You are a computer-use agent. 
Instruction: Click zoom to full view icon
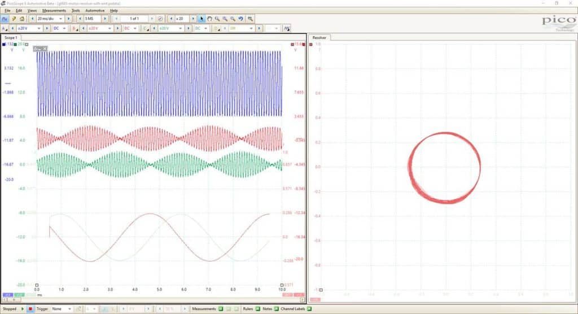coord(250,19)
